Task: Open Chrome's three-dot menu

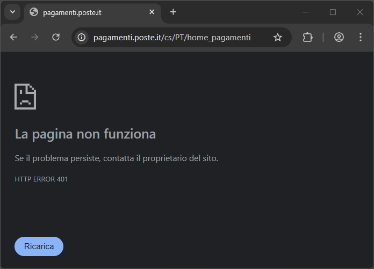Action: click(x=361, y=37)
